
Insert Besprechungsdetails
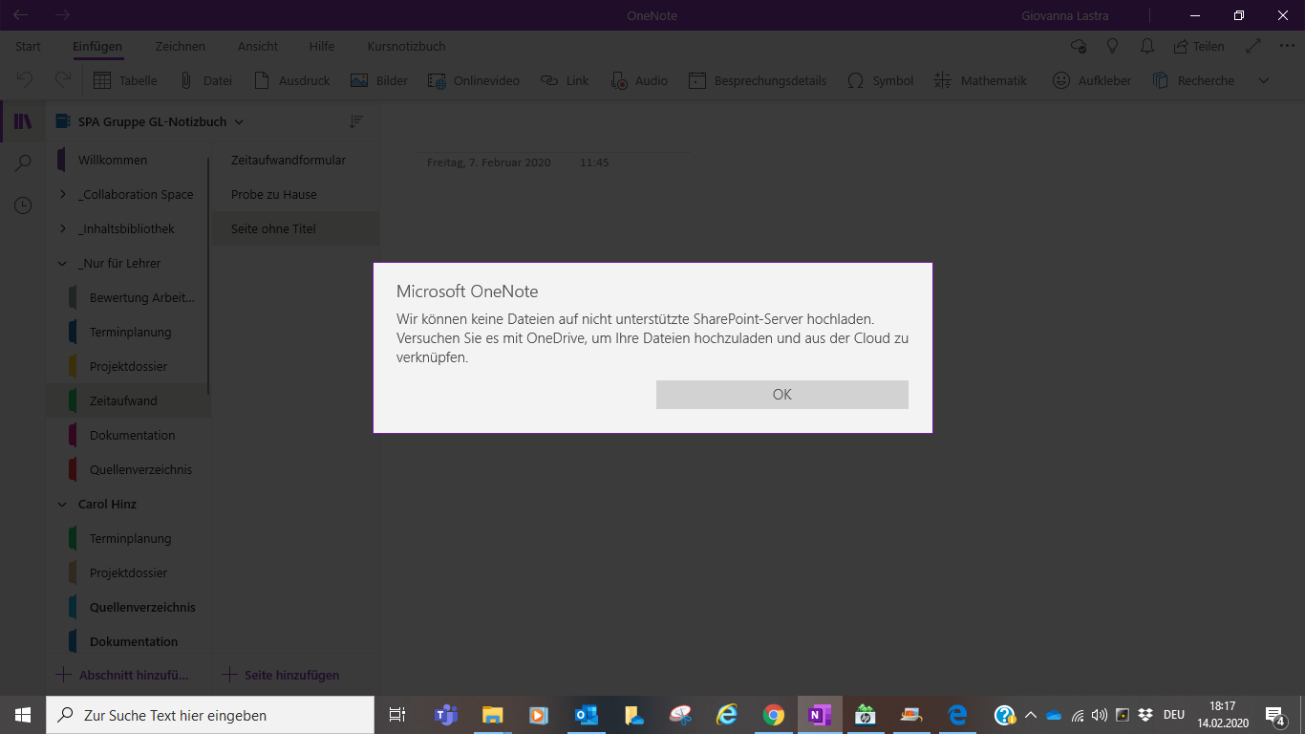coord(758,81)
